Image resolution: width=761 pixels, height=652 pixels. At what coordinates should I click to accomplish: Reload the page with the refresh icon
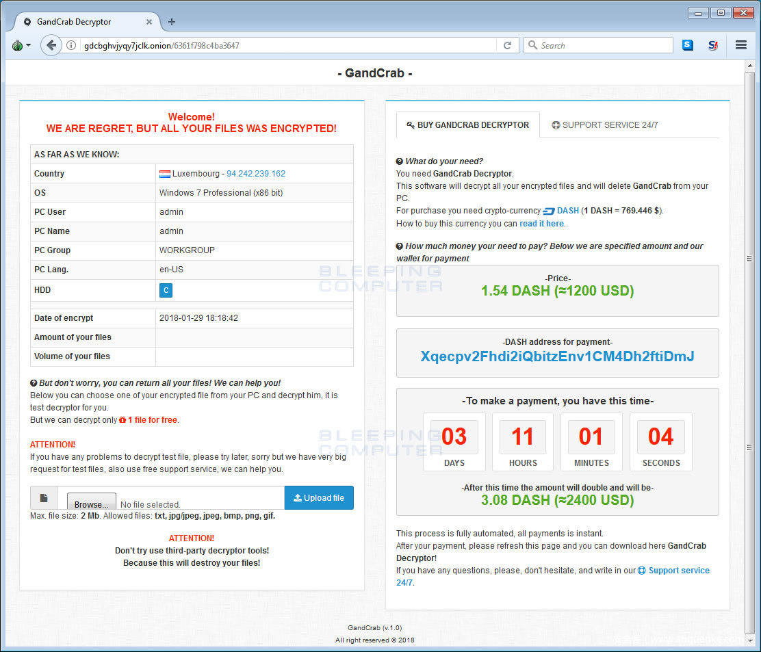coord(507,46)
